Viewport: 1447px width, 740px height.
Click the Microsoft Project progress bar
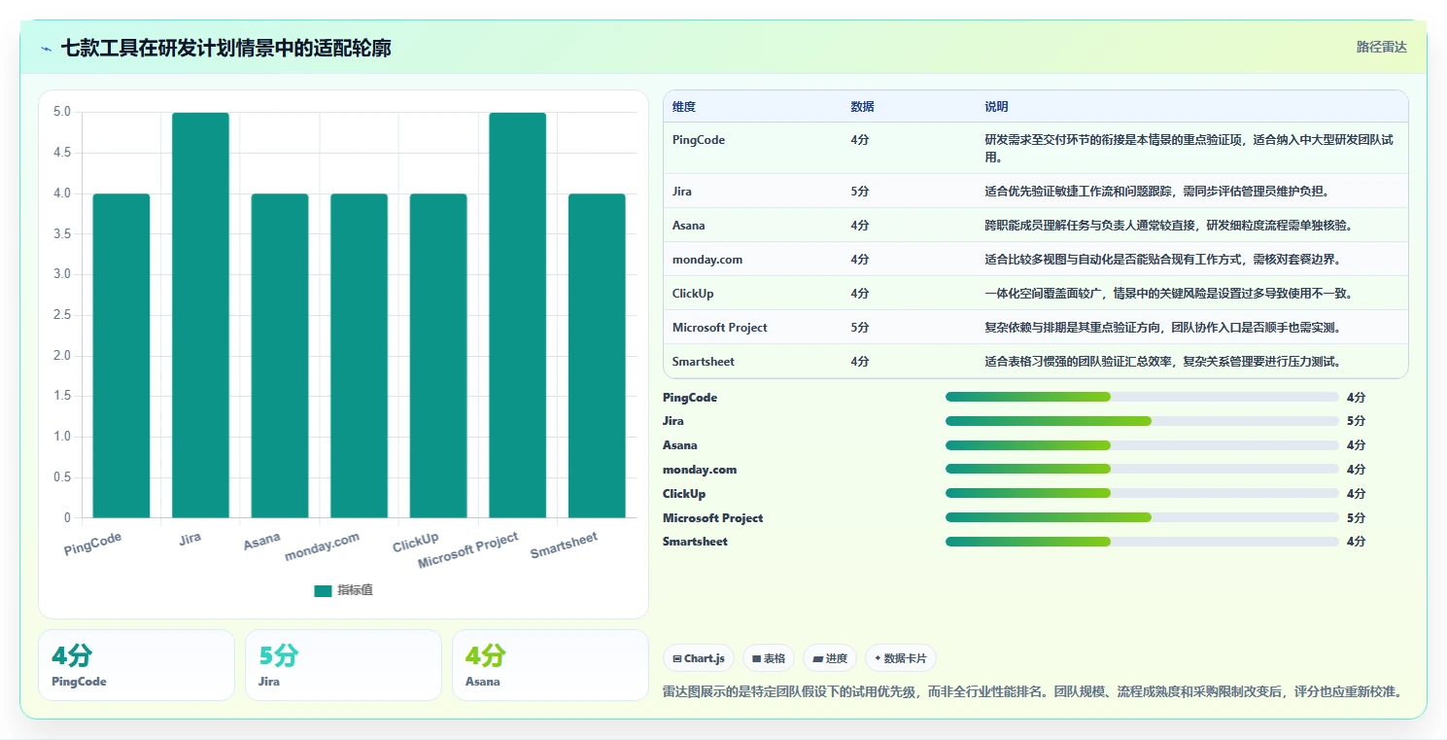pos(1142,517)
